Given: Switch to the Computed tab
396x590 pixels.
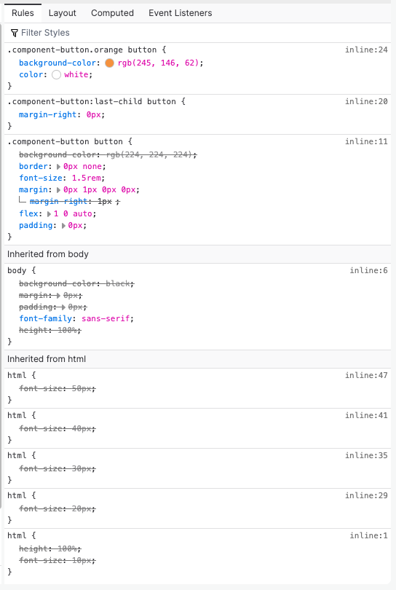Looking at the screenshot, I should (x=112, y=13).
